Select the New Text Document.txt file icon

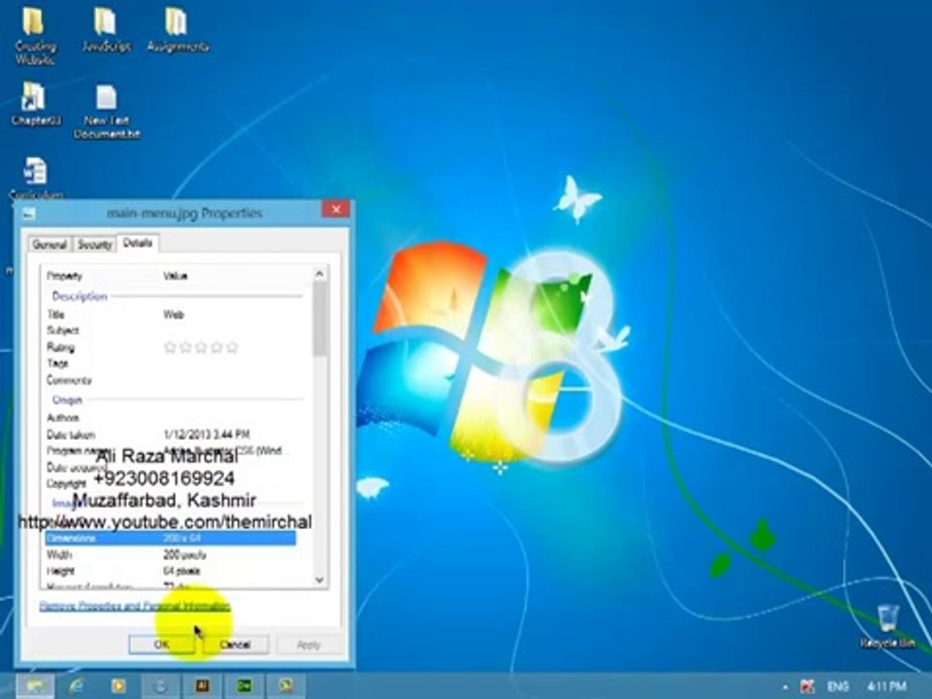[107, 112]
